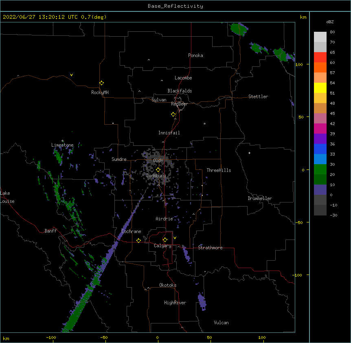Click the yellow V marker northwest of RockyMH
This screenshot has height=343, width=351.
pyautogui.click(x=71, y=75)
